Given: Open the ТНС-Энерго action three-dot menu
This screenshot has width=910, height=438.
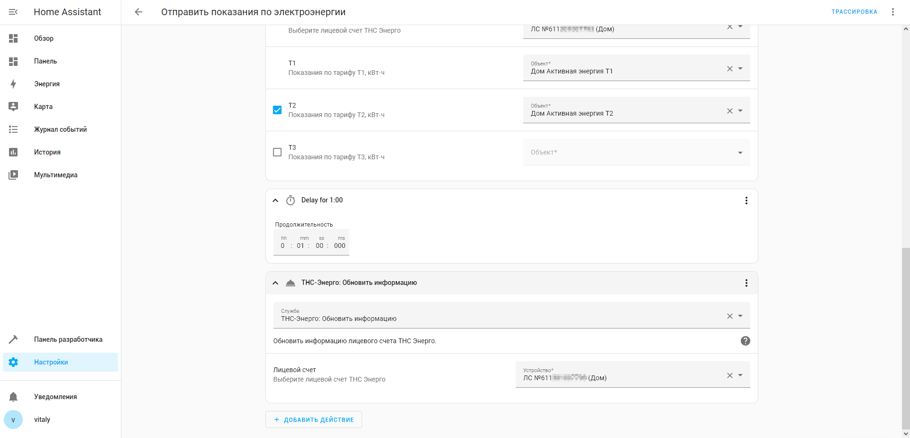Looking at the screenshot, I should pos(746,283).
